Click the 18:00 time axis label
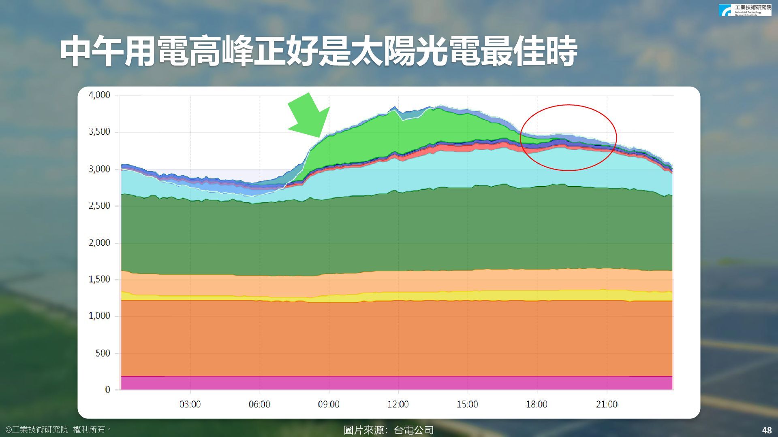The image size is (778, 437). [x=536, y=404]
